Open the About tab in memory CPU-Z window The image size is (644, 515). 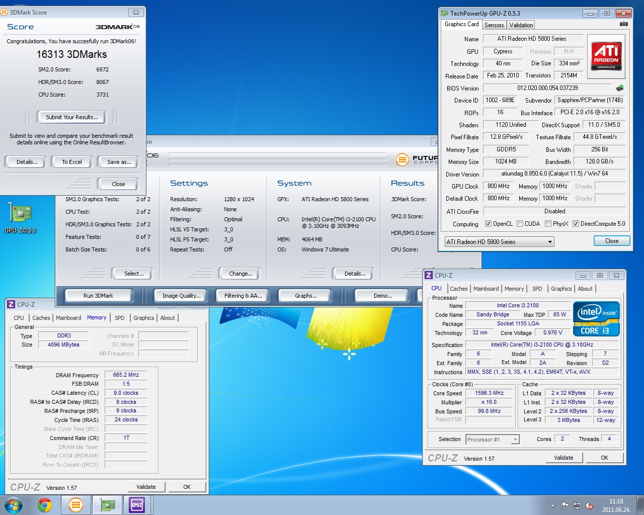point(168,318)
